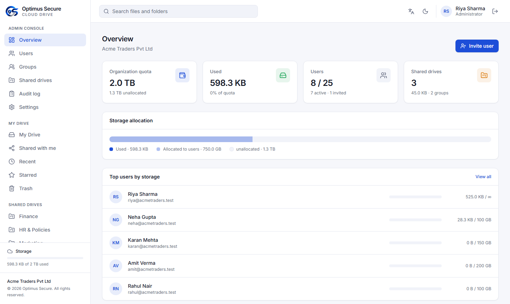The image size is (510, 304).
Task: Open Shared with me
Action: click(45, 148)
